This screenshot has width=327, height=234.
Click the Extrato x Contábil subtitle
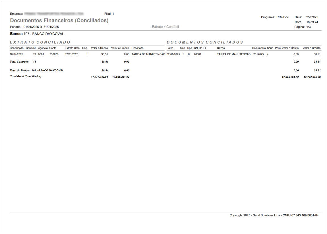[165, 27]
